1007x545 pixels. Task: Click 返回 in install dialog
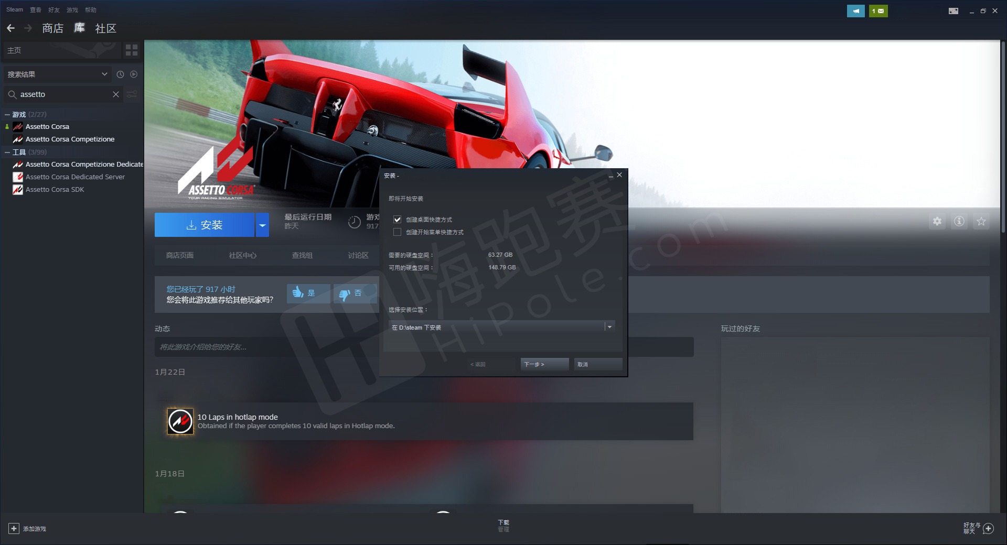tap(490, 364)
